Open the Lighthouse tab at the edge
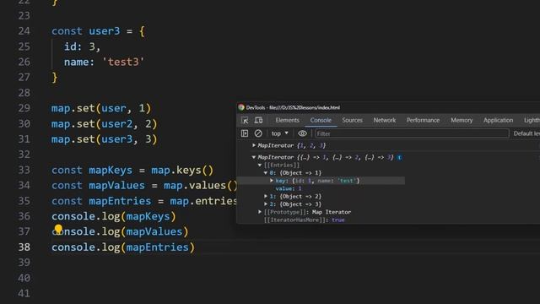 pyautogui.click(x=532, y=120)
